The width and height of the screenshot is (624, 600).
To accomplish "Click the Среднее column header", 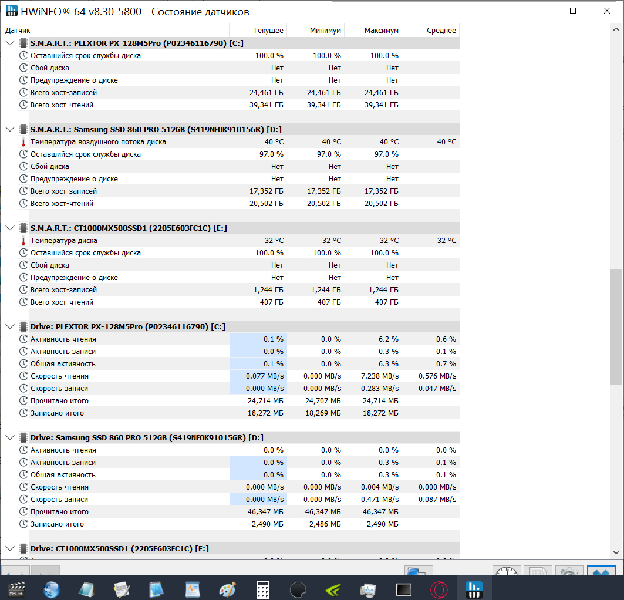I will (x=431, y=31).
